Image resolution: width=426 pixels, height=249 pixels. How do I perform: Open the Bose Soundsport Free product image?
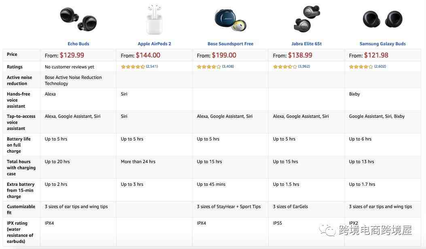(230, 20)
